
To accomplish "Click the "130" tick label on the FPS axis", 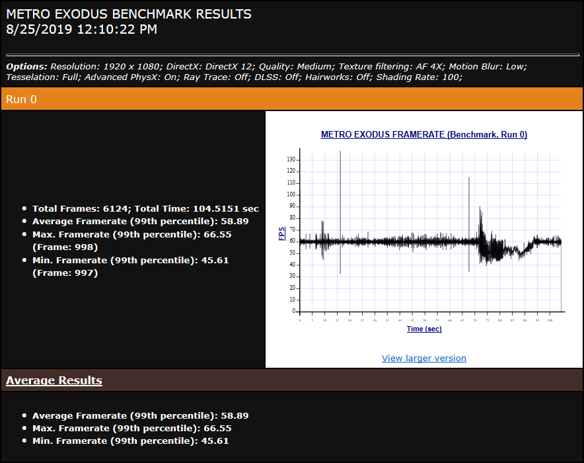I will pyautogui.click(x=291, y=159).
